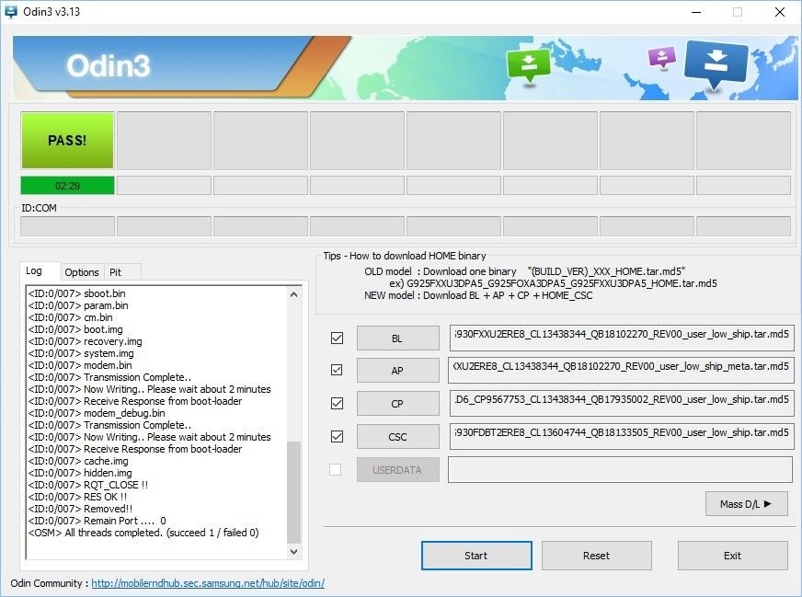
Task: Browse for a CP firmware file
Action: (x=398, y=404)
